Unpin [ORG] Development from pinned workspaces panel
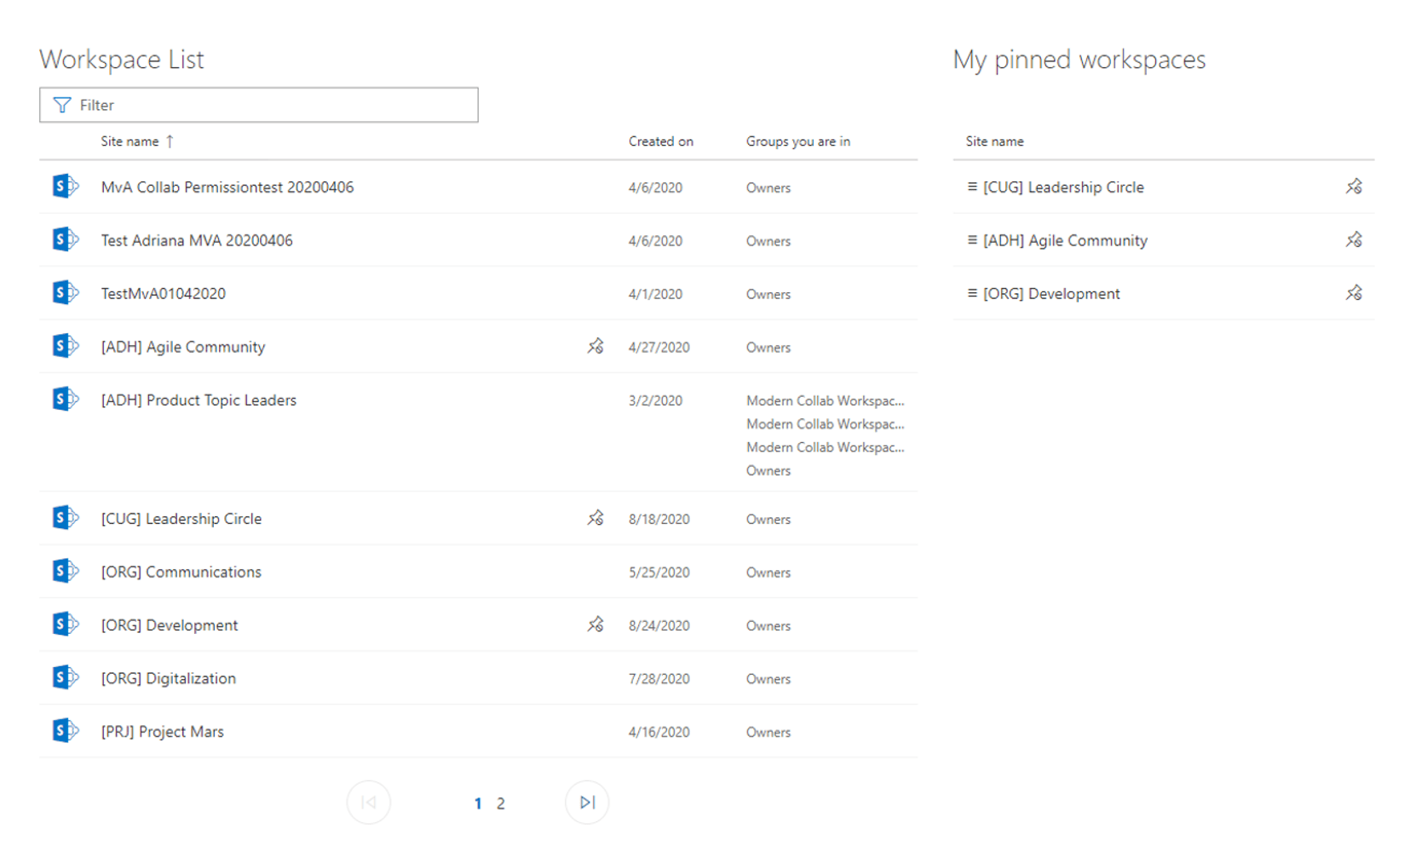Viewport: 1410px width, 852px height. 1354,293
